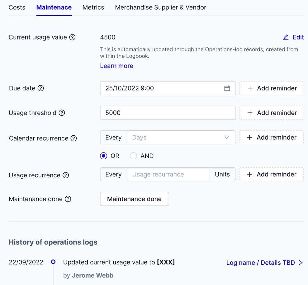Switch to the Metrics tab

pos(93,7)
